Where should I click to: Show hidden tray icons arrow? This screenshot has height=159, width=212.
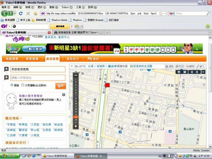[x=176, y=156]
